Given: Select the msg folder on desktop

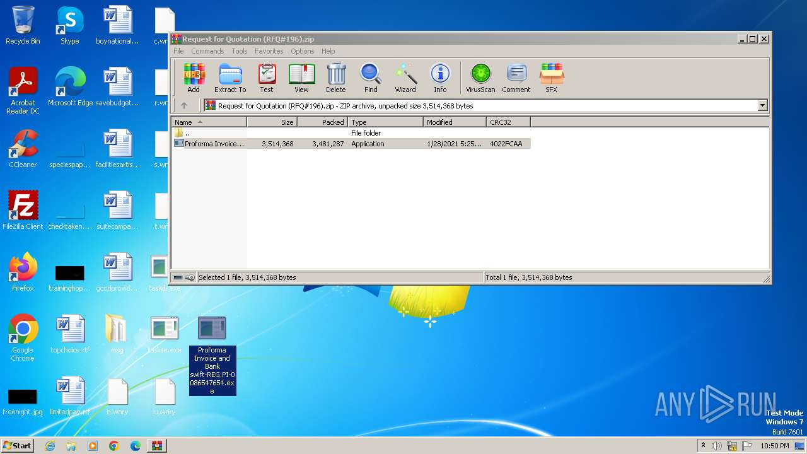Looking at the screenshot, I should point(117,334).
